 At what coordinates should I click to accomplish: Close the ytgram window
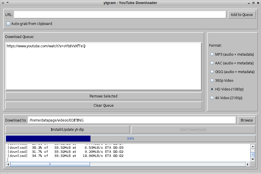coord(258,3)
